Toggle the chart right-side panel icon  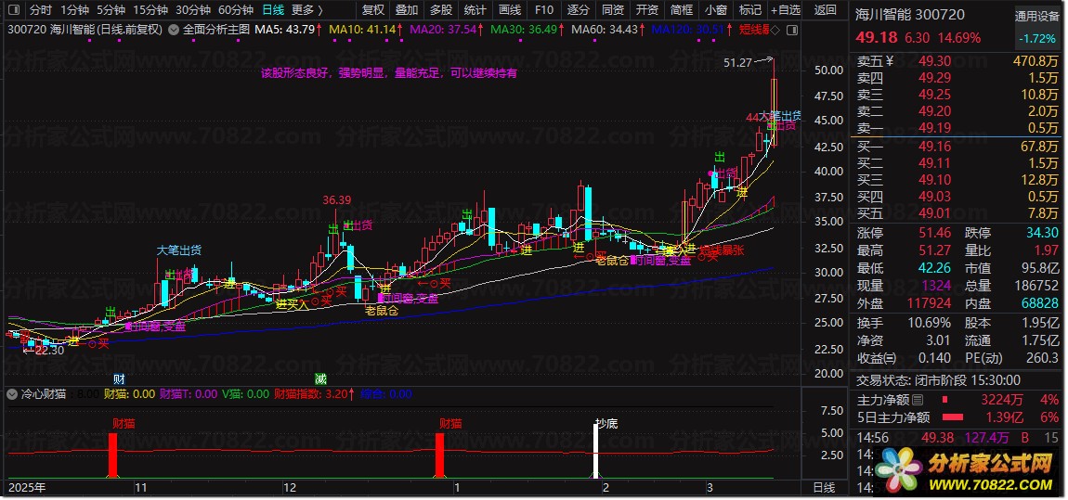point(790,30)
